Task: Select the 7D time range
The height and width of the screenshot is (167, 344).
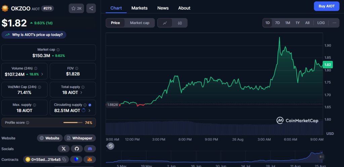Action: [x=277, y=23]
